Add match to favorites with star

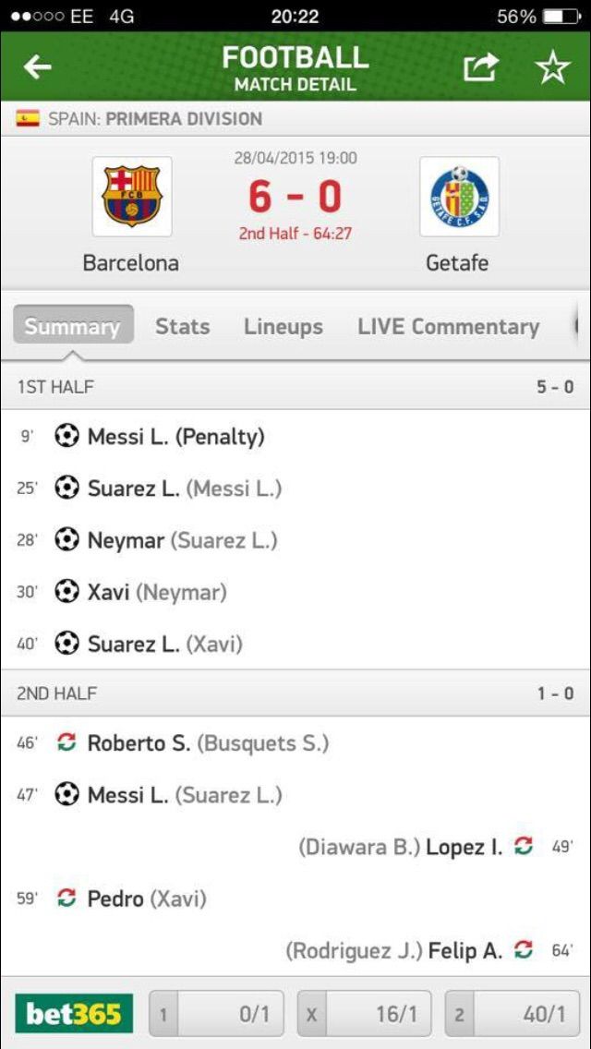coord(552,66)
